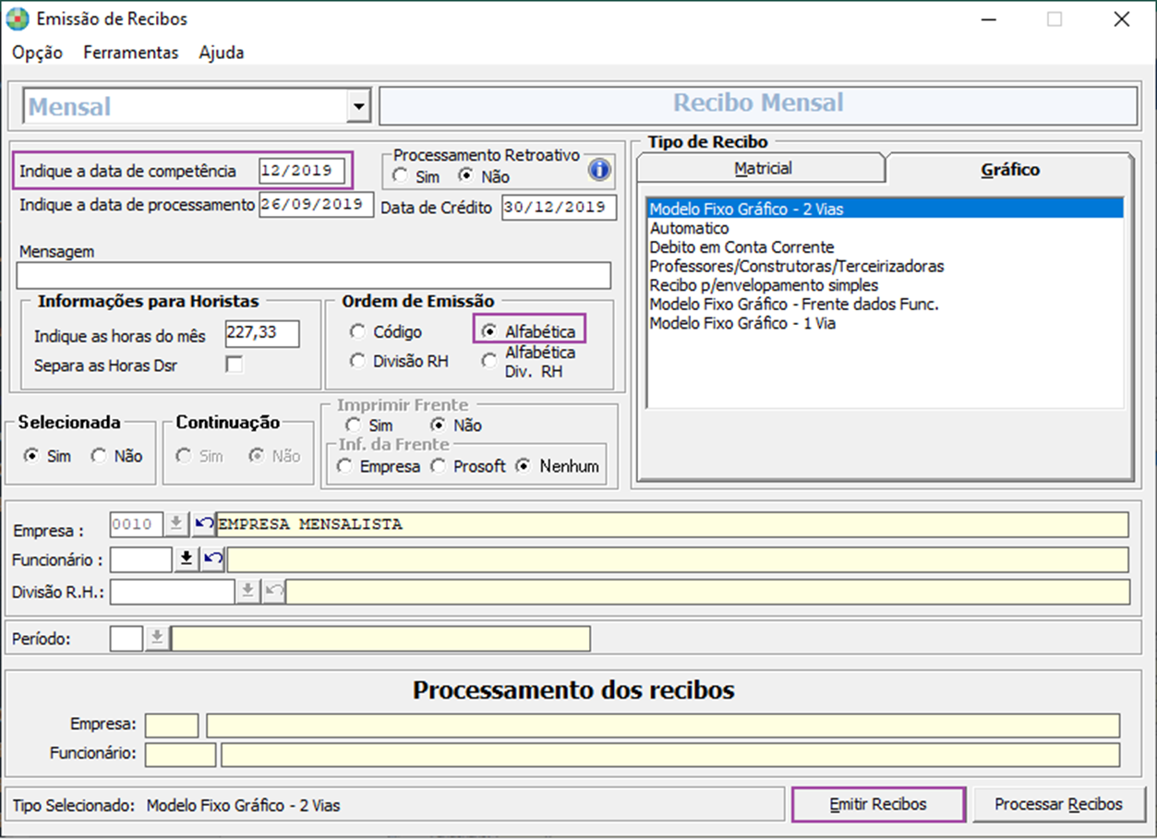Open the Ajuda menu
This screenshot has width=1157, height=839.
[x=222, y=53]
